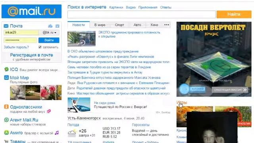Click the Путешествуй по России с Beepcar text
254x143 pixels.
coord(120,107)
